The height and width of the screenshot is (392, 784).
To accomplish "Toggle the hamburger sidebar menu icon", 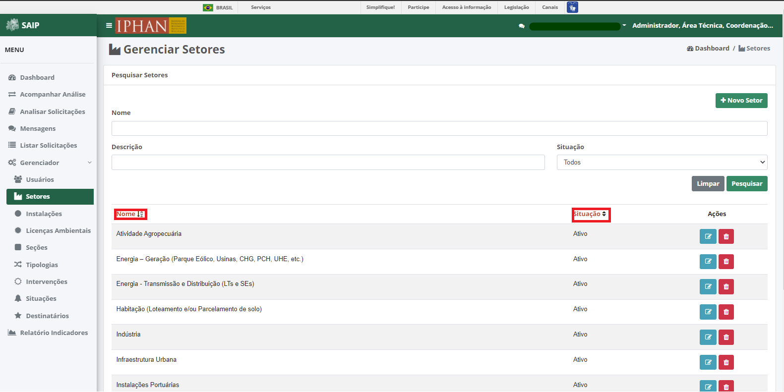I will (x=109, y=25).
